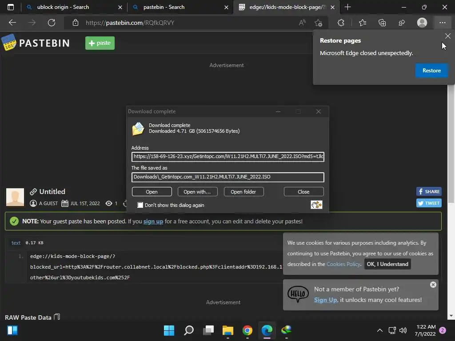Close the pastebin Search tab
This screenshot has height=341, width=455.
click(226, 7)
